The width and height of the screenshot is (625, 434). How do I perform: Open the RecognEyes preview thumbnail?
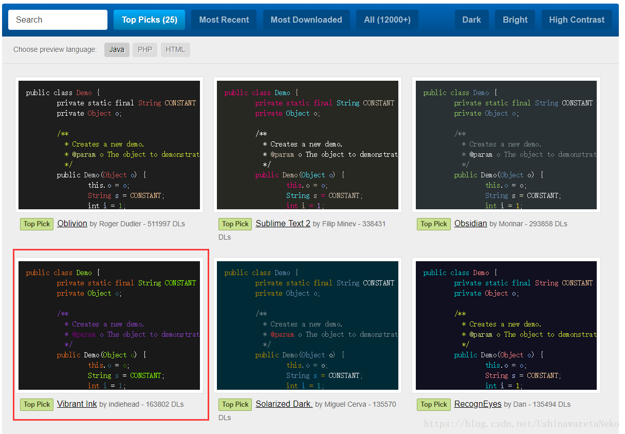click(506, 325)
